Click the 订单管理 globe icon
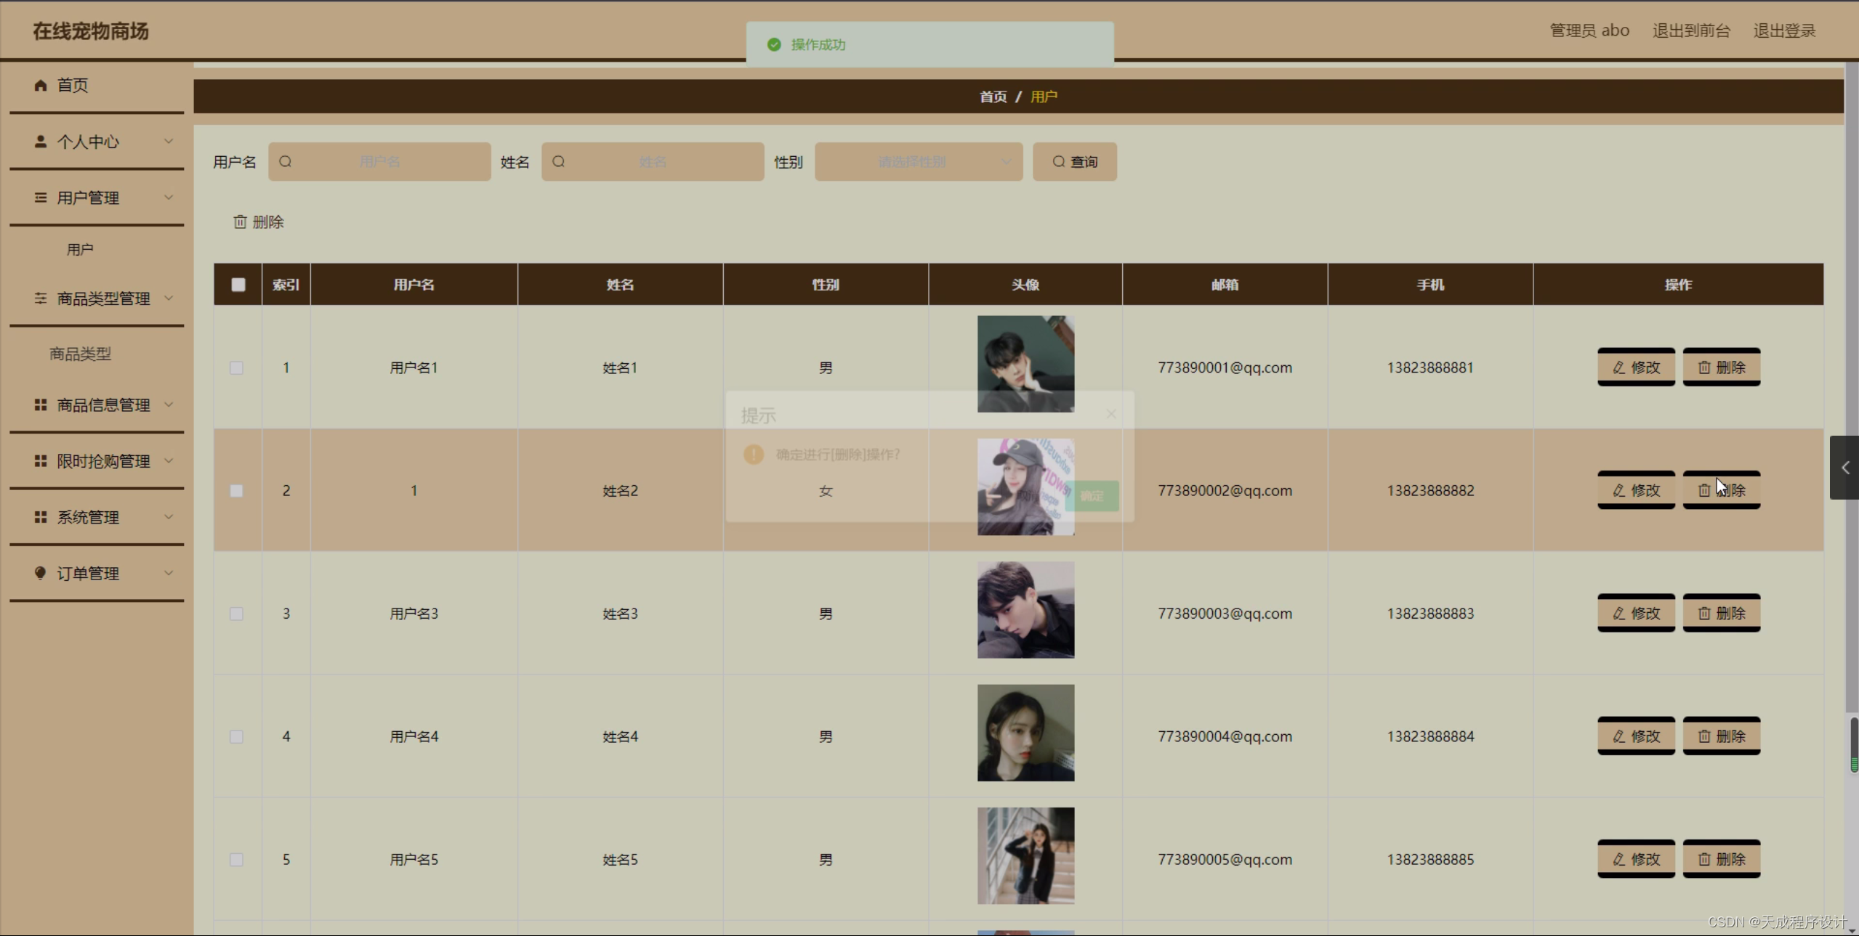 (x=41, y=574)
